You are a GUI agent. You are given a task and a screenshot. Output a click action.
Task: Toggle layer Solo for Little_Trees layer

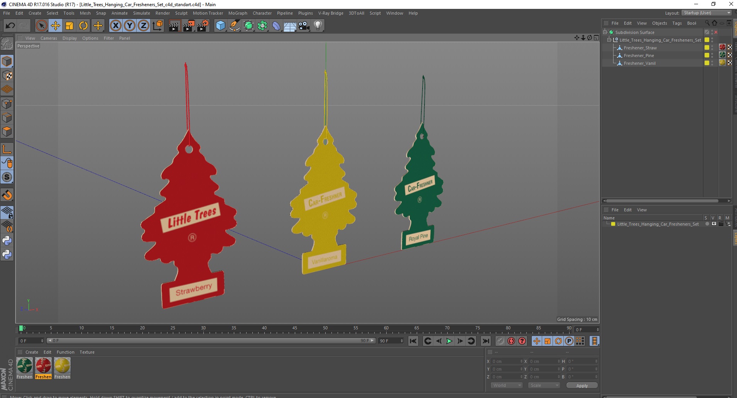(707, 224)
